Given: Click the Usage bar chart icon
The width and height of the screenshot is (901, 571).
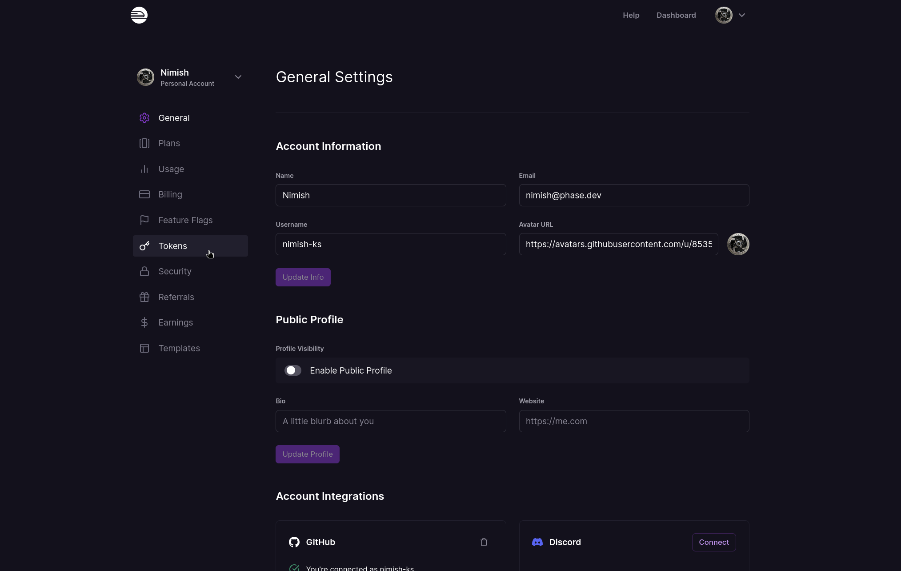Looking at the screenshot, I should (x=144, y=169).
